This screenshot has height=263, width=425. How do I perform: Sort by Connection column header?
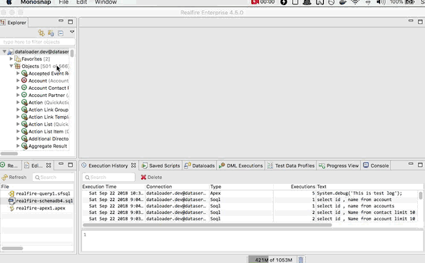point(178,187)
